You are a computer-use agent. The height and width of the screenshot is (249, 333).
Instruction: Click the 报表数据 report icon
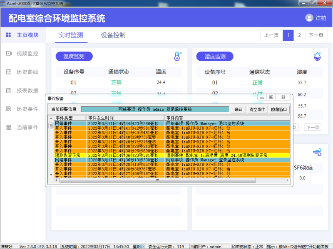pyautogui.click(x=8, y=91)
